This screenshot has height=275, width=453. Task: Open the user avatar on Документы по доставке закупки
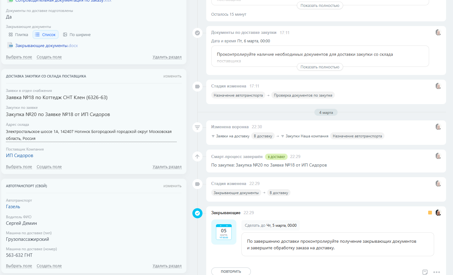(439, 32)
